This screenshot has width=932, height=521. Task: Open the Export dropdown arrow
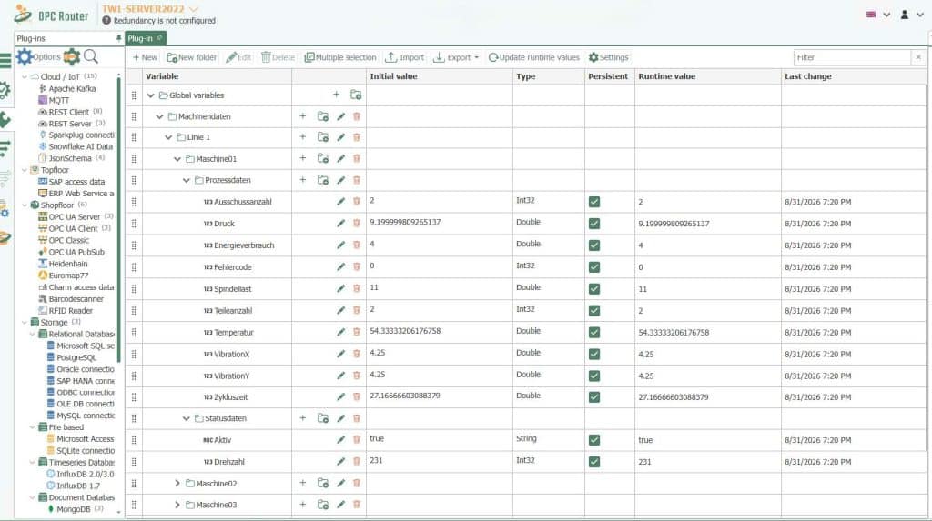pos(476,57)
